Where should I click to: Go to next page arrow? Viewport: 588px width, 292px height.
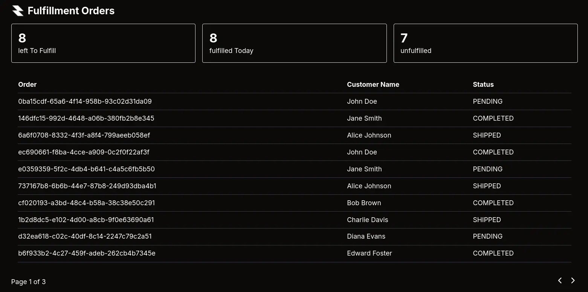coord(573,280)
